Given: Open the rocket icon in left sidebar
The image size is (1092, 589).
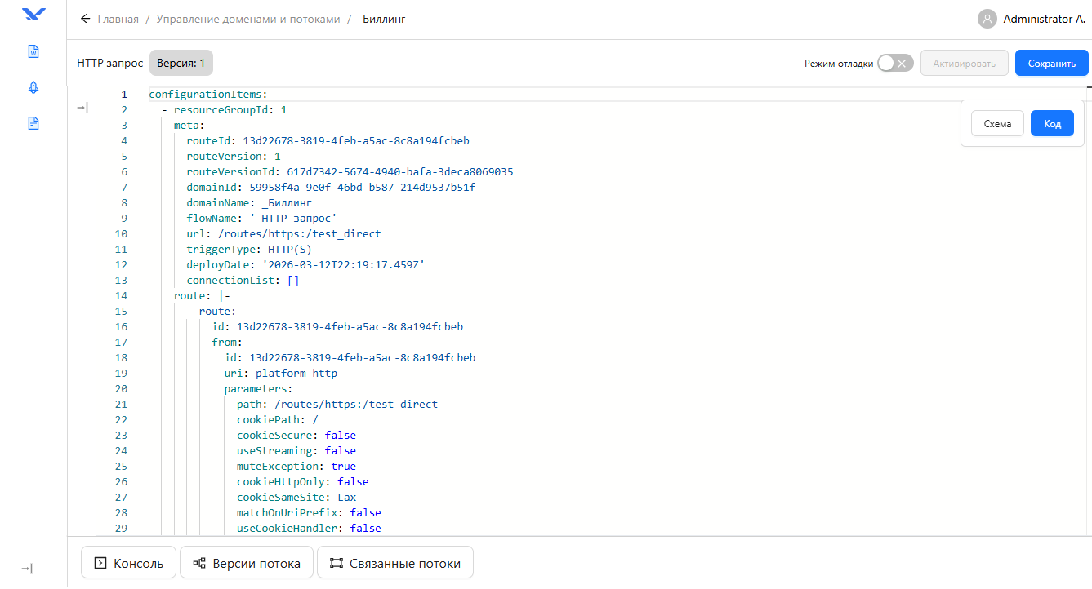Looking at the screenshot, I should point(33,87).
